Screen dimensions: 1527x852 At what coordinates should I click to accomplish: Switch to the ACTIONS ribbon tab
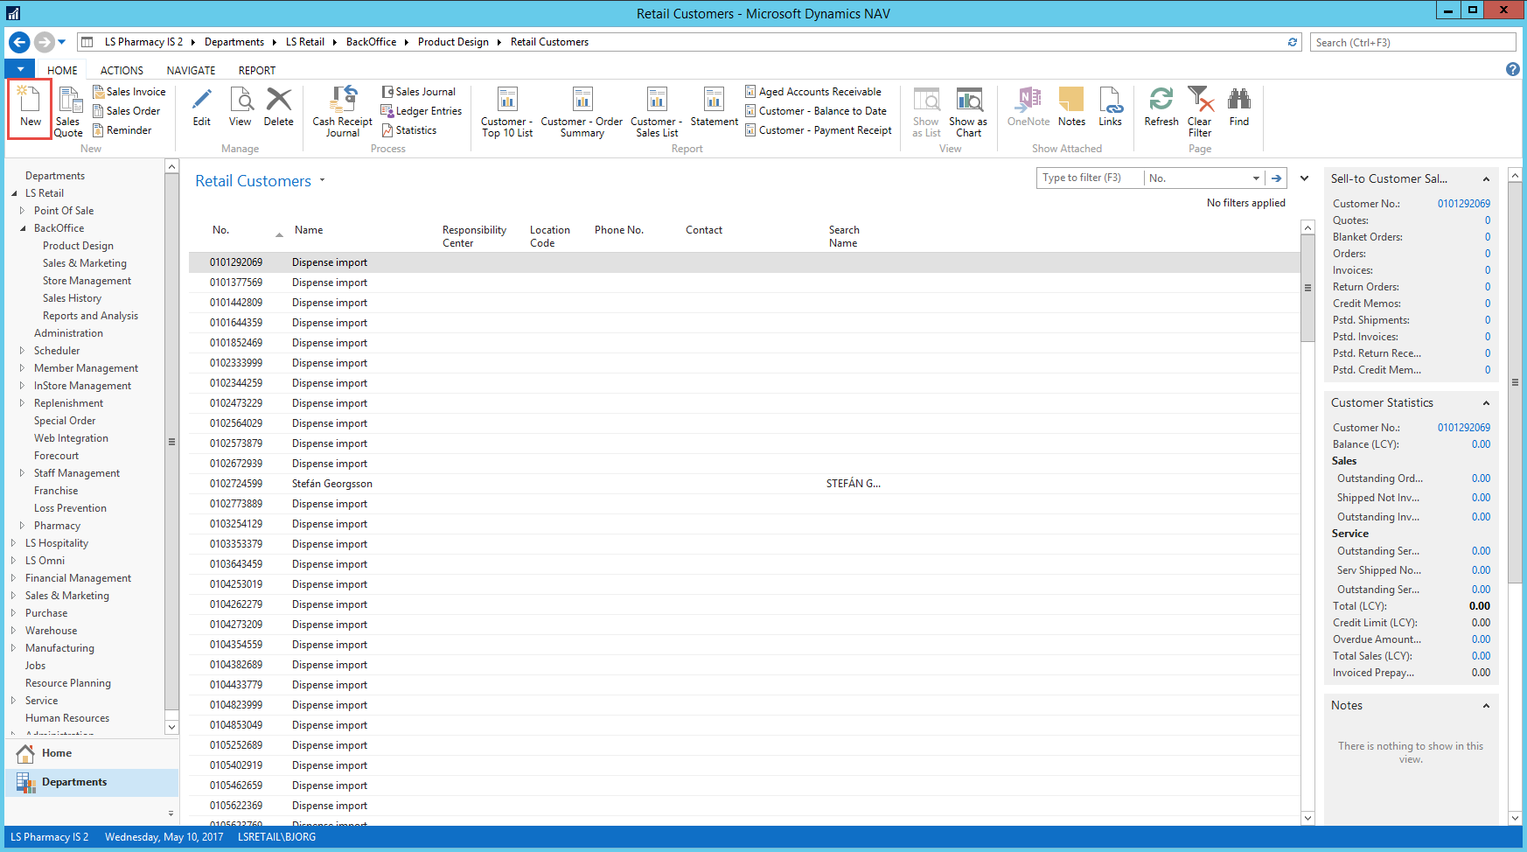click(x=122, y=71)
